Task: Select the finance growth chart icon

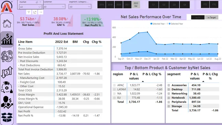Action: [x=7, y=39]
